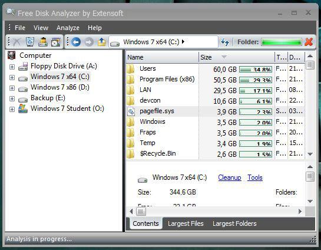The height and width of the screenshot is (250, 321).
Task: Click the 29,5 GB size cell
Action: click(x=225, y=91)
